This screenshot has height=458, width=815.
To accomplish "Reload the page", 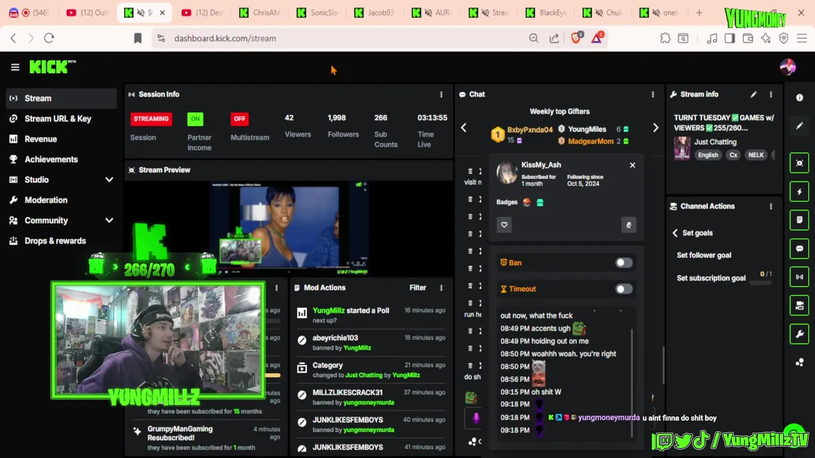I will click(49, 38).
